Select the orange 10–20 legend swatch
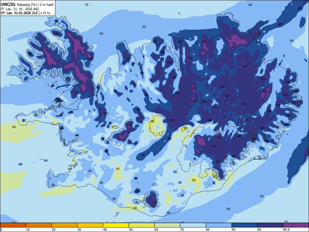 click(x=39, y=225)
